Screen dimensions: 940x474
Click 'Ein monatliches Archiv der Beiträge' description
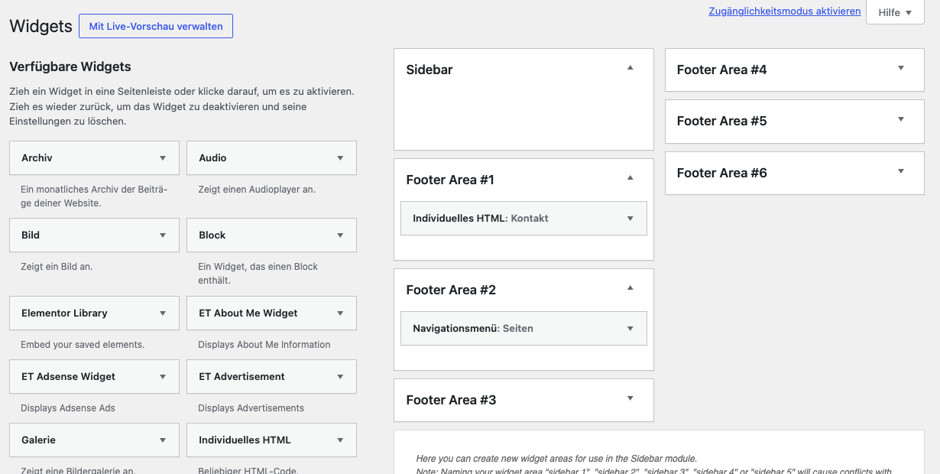click(94, 196)
